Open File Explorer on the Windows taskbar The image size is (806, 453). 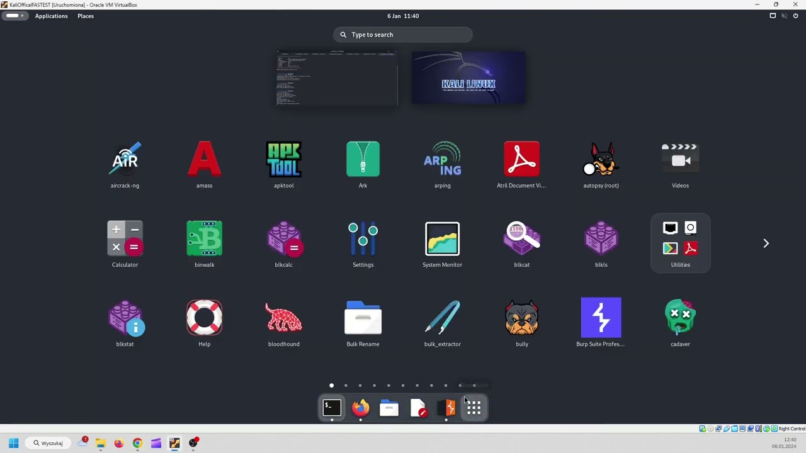point(100,443)
